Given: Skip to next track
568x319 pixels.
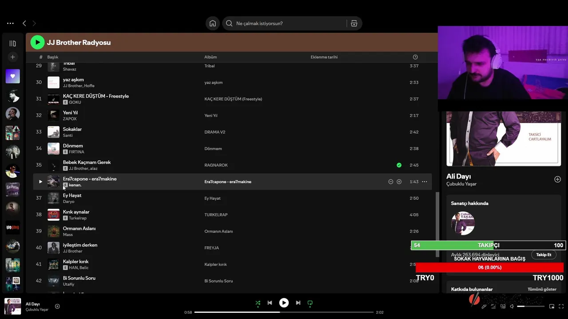Looking at the screenshot, I should (298, 303).
